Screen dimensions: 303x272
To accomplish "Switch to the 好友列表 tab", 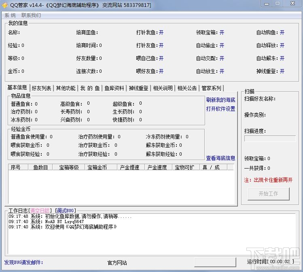I will (x=42, y=88).
